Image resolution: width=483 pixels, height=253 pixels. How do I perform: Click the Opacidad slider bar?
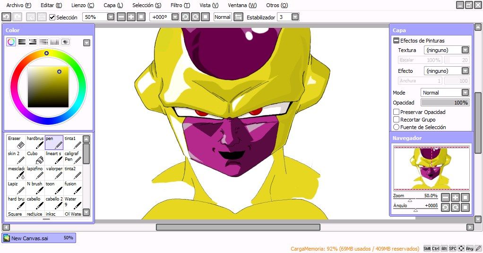[445, 102]
